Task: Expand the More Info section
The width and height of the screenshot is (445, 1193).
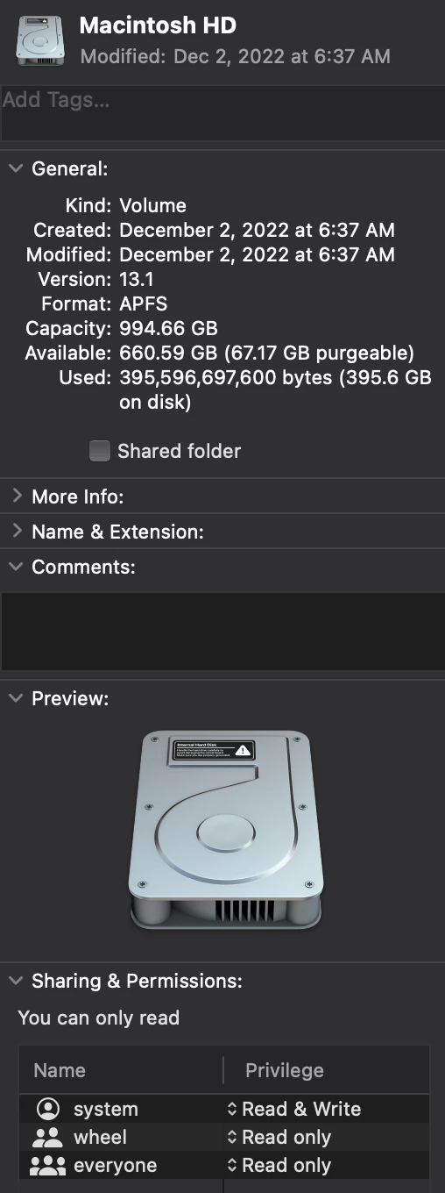Action: pos(16,496)
